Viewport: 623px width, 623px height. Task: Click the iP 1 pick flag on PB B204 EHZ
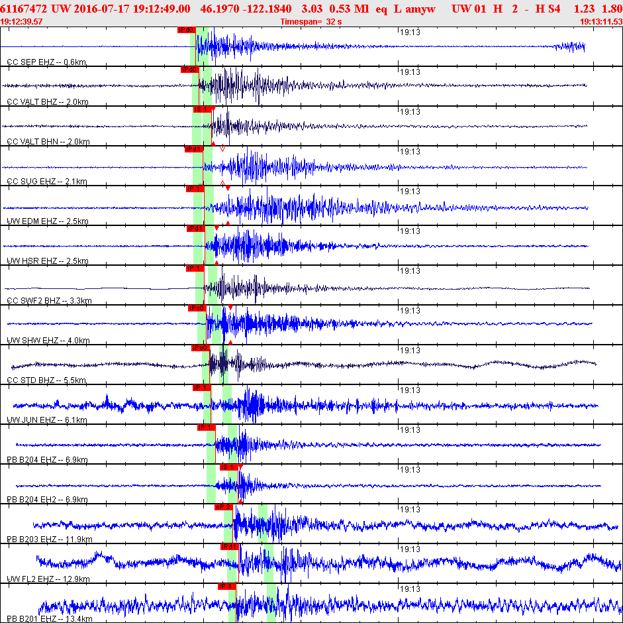click(x=207, y=427)
